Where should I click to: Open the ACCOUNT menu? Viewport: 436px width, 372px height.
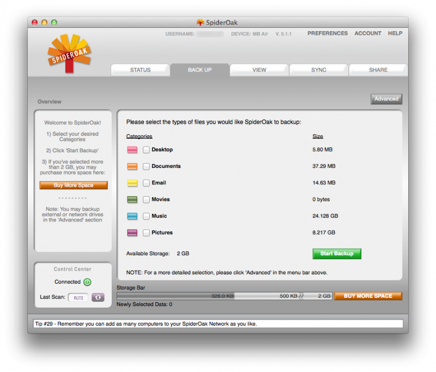point(368,33)
